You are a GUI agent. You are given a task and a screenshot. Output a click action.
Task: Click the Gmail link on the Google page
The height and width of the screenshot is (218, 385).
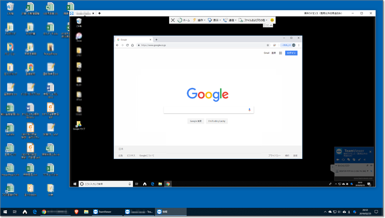[x=266, y=53]
